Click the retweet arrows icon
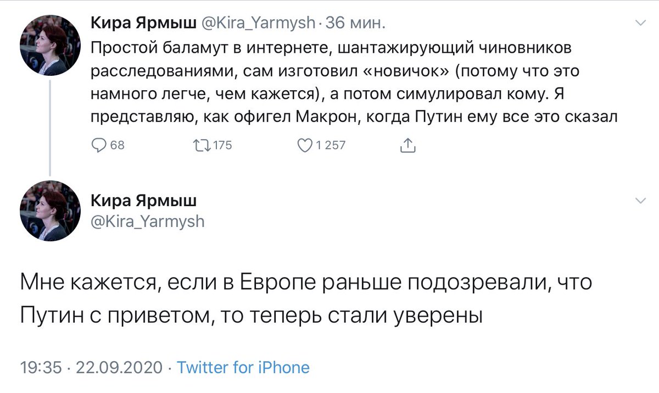The image size is (659, 393). tap(200, 145)
